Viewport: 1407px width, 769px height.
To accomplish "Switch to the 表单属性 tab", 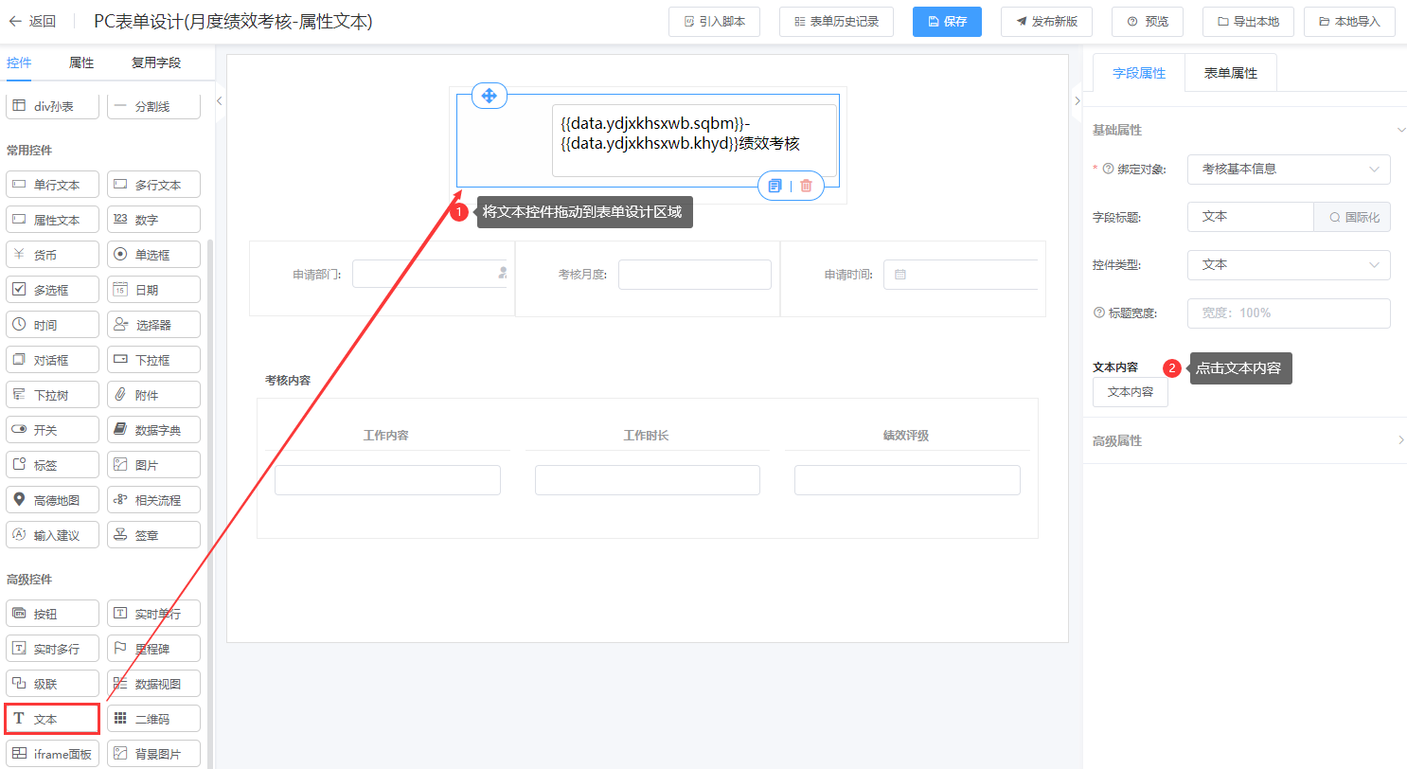I will (1230, 73).
